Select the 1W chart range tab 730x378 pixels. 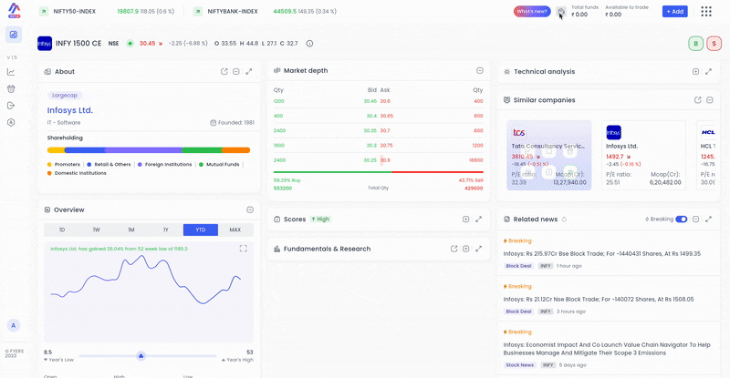(97, 230)
